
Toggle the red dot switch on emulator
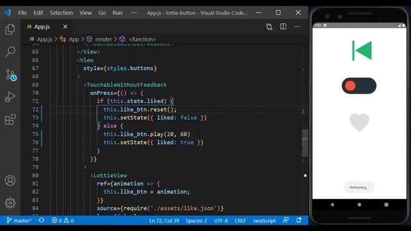click(359, 85)
